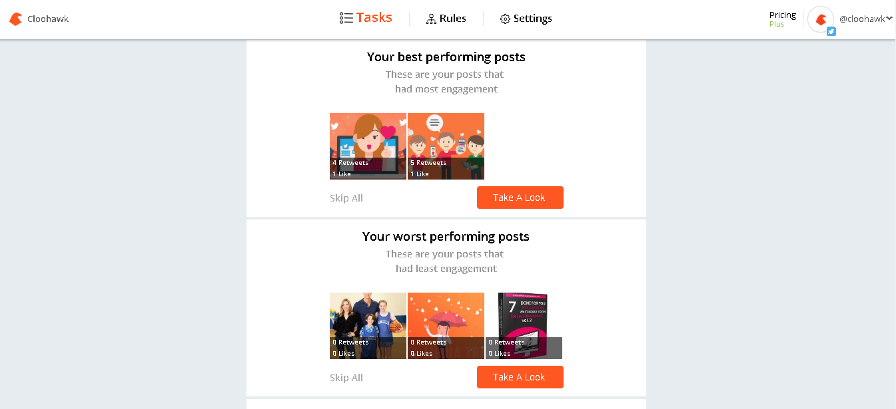Click the Rules hierarchy icon
The width and height of the screenshot is (896, 409).
coord(431,19)
